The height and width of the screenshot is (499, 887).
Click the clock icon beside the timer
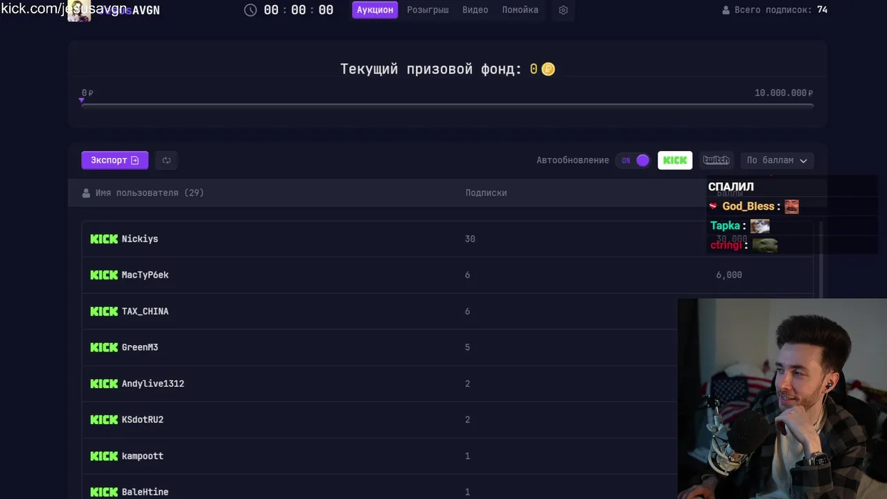tap(251, 10)
